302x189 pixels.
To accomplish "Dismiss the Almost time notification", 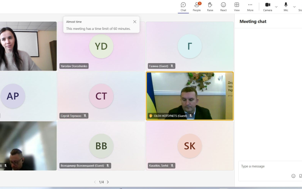I will [135, 22].
